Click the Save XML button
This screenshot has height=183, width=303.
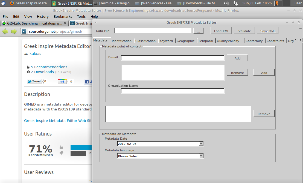pyautogui.click(x=268, y=31)
